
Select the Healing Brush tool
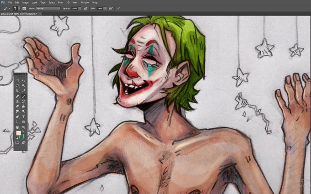pos(17,96)
